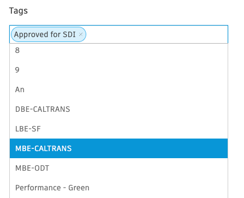Remove the Approved for SDI tag
The image size is (244, 198).
click(x=81, y=34)
